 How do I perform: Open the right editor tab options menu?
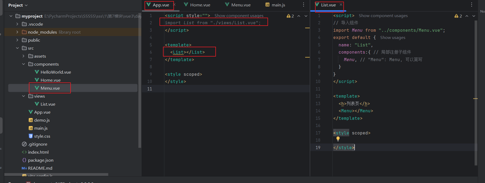(472, 5)
